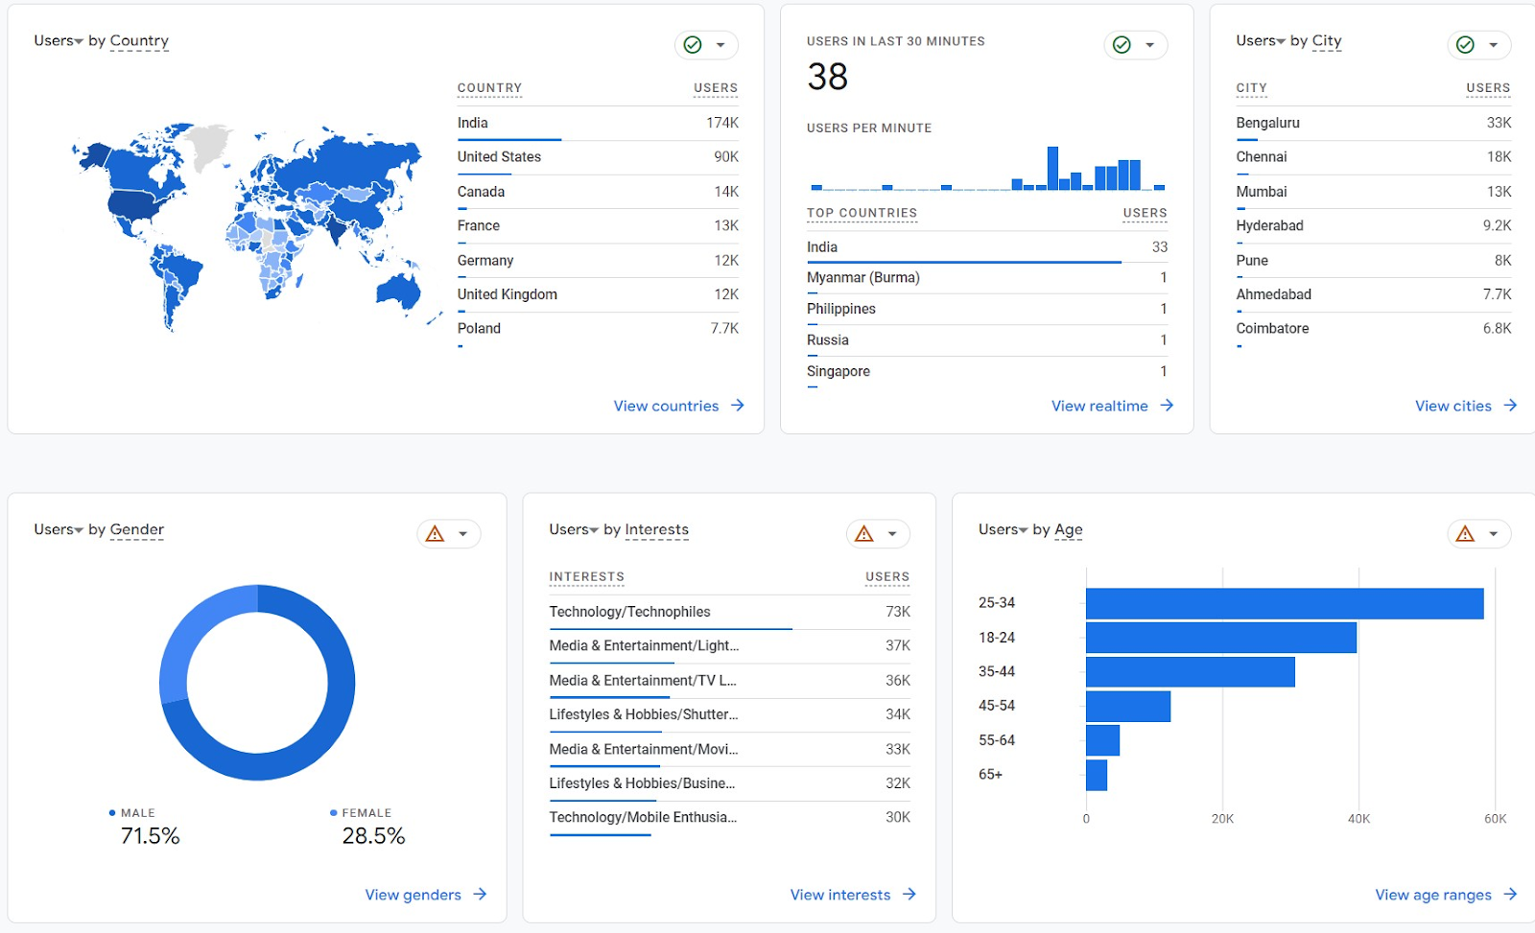
Task: Click the arrow icon beside View realtime
Action: [1167, 406]
